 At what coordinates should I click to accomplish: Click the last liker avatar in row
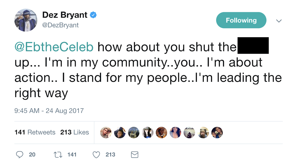(217, 132)
